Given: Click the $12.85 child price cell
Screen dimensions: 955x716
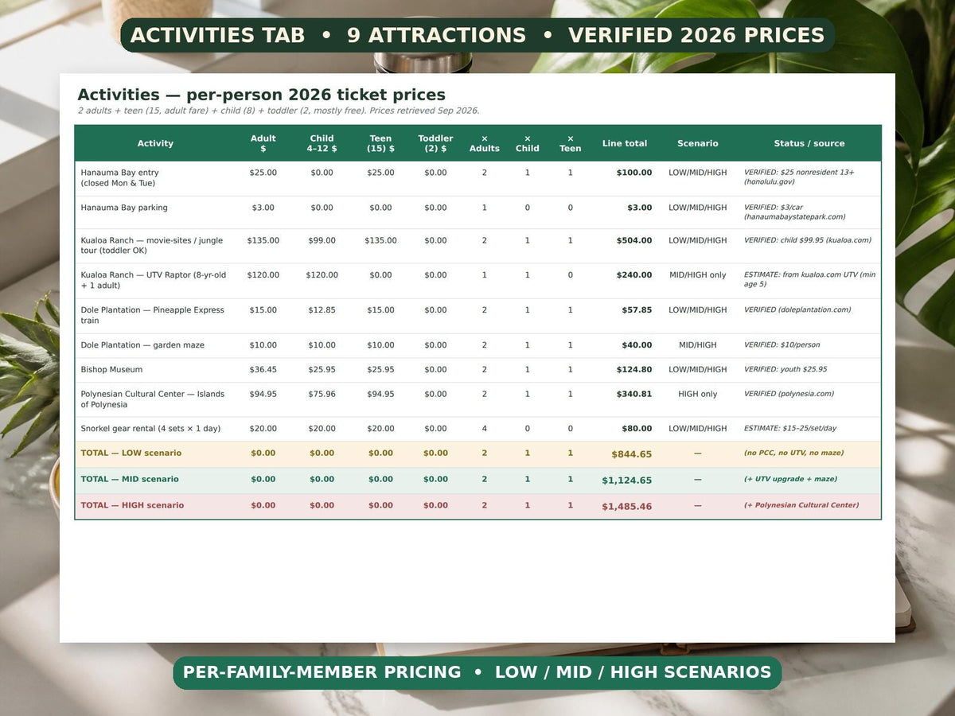Looking at the screenshot, I should (x=322, y=310).
